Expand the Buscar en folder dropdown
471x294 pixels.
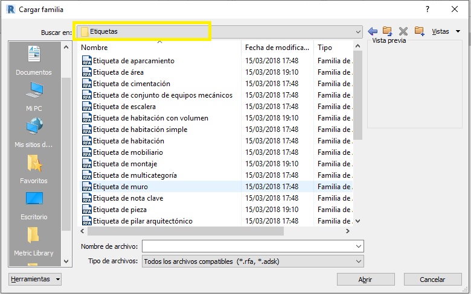[x=359, y=31]
